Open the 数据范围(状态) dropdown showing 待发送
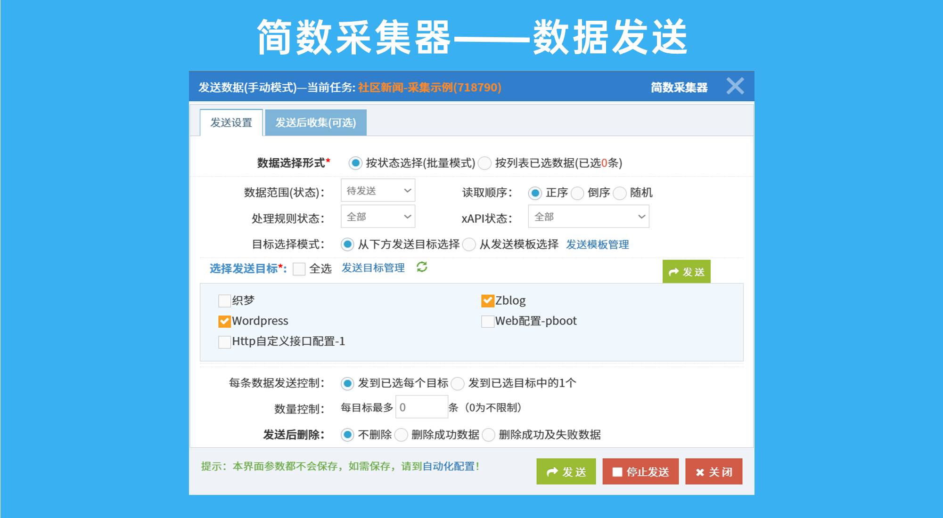Viewport: 943px width, 518px height. click(x=378, y=191)
